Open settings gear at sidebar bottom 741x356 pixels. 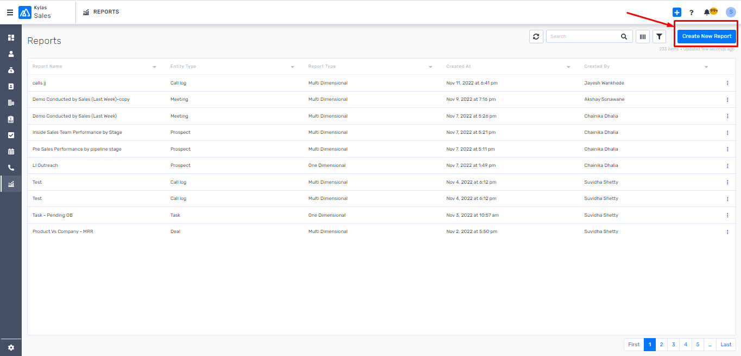11,347
